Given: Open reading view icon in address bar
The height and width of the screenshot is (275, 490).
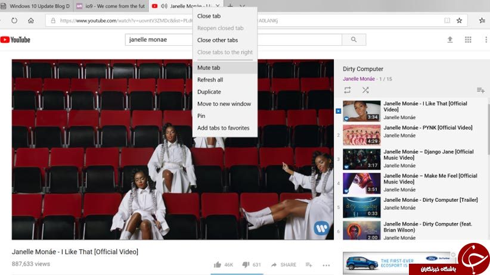Looking at the screenshot, I should click(447, 21).
